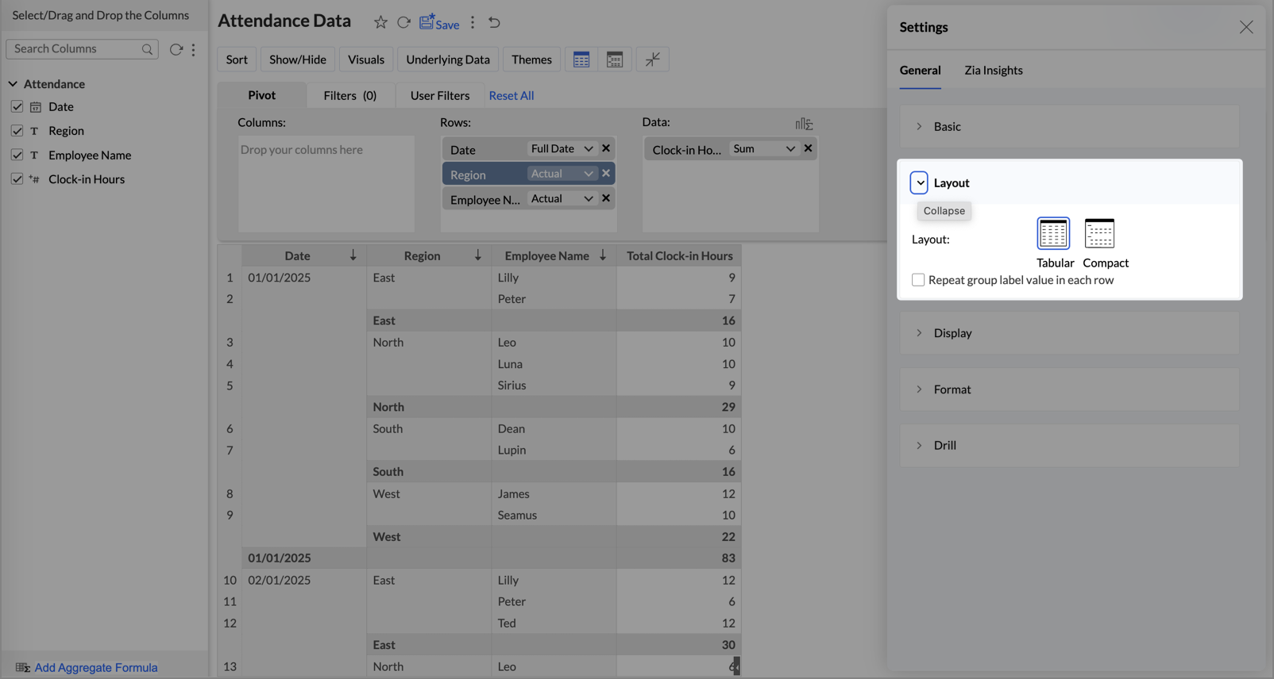Open the Themes options
The image size is (1274, 679).
pos(531,59)
